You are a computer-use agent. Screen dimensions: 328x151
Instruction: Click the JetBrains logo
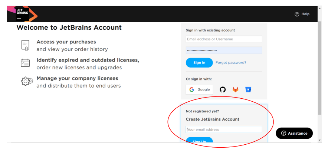(x=22, y=14)
